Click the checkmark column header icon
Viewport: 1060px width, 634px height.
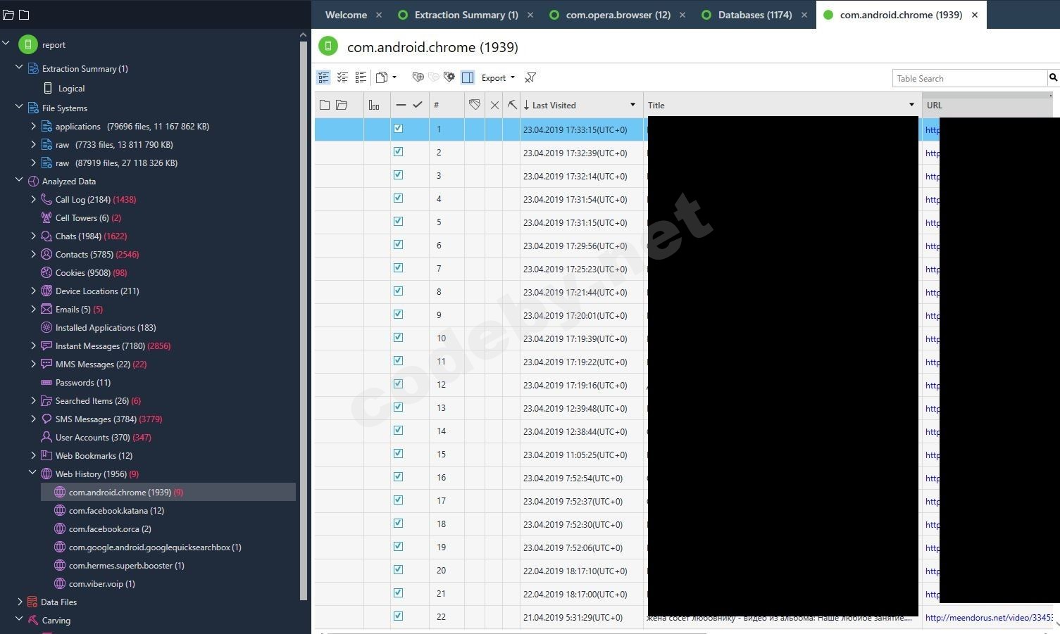(418, 105)
